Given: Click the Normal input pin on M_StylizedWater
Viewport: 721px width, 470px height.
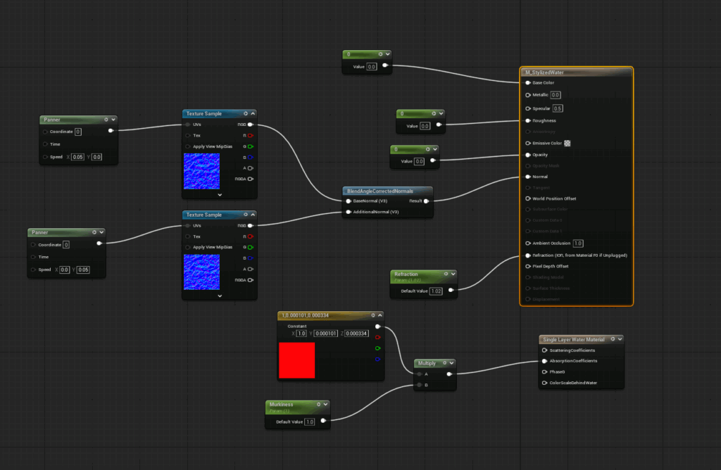Looking at the screenshot, I should point(528,177).
